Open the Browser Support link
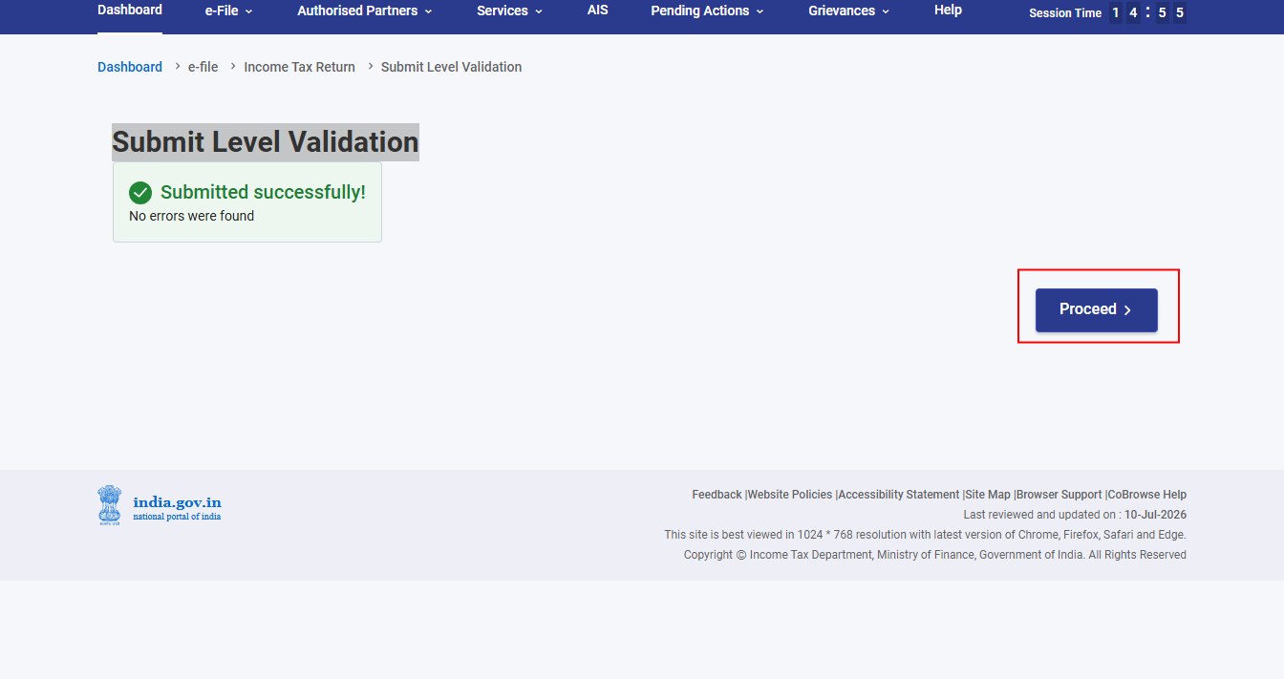 coord(1059,495)
